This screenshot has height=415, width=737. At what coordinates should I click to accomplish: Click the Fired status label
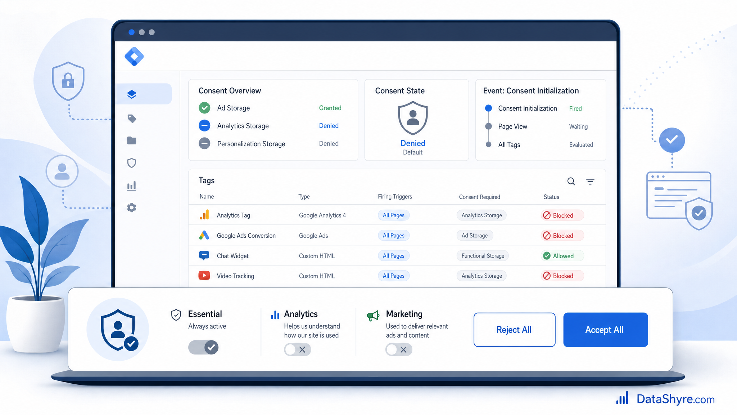[575, 108]
